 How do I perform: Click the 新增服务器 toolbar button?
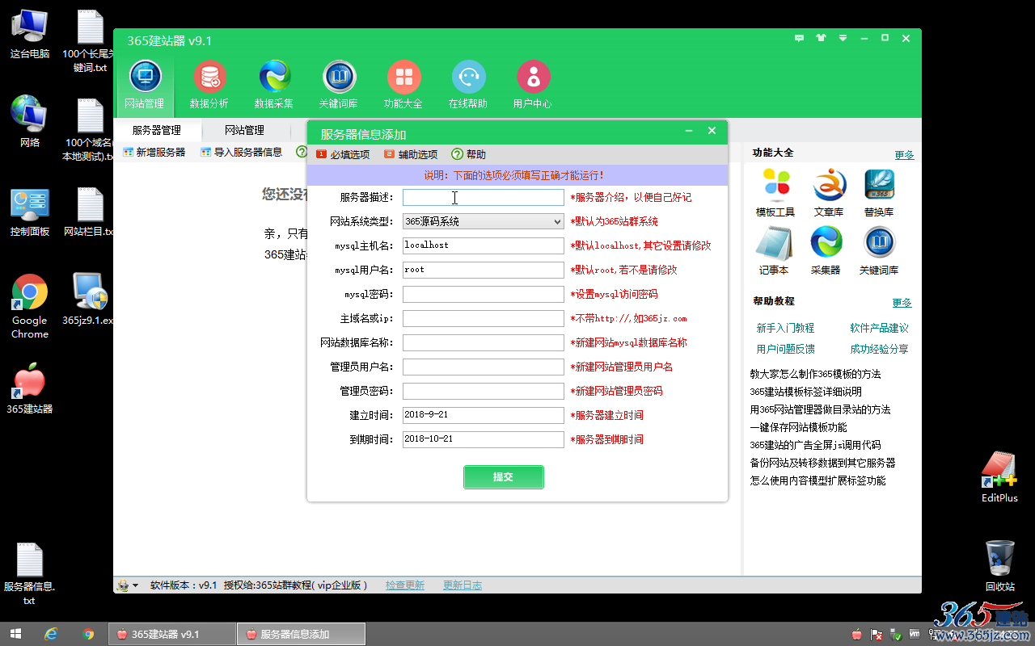(154, 152)
